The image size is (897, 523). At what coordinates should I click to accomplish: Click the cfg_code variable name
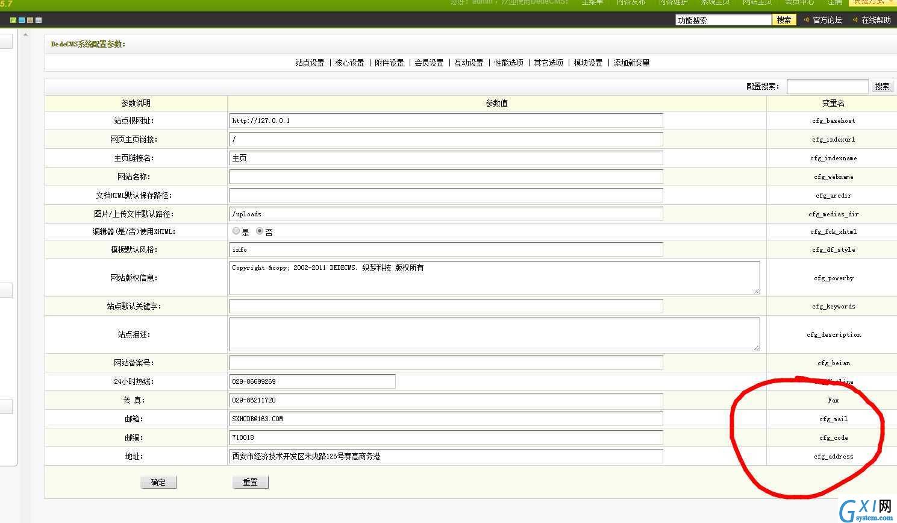[x=833, y=437]
